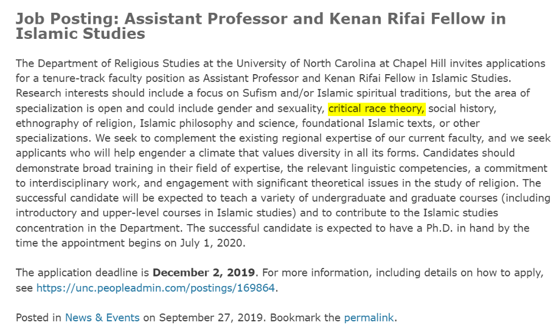
Task: Click the highlighted "critical race theory" text
Action: [x=376, y=108]
